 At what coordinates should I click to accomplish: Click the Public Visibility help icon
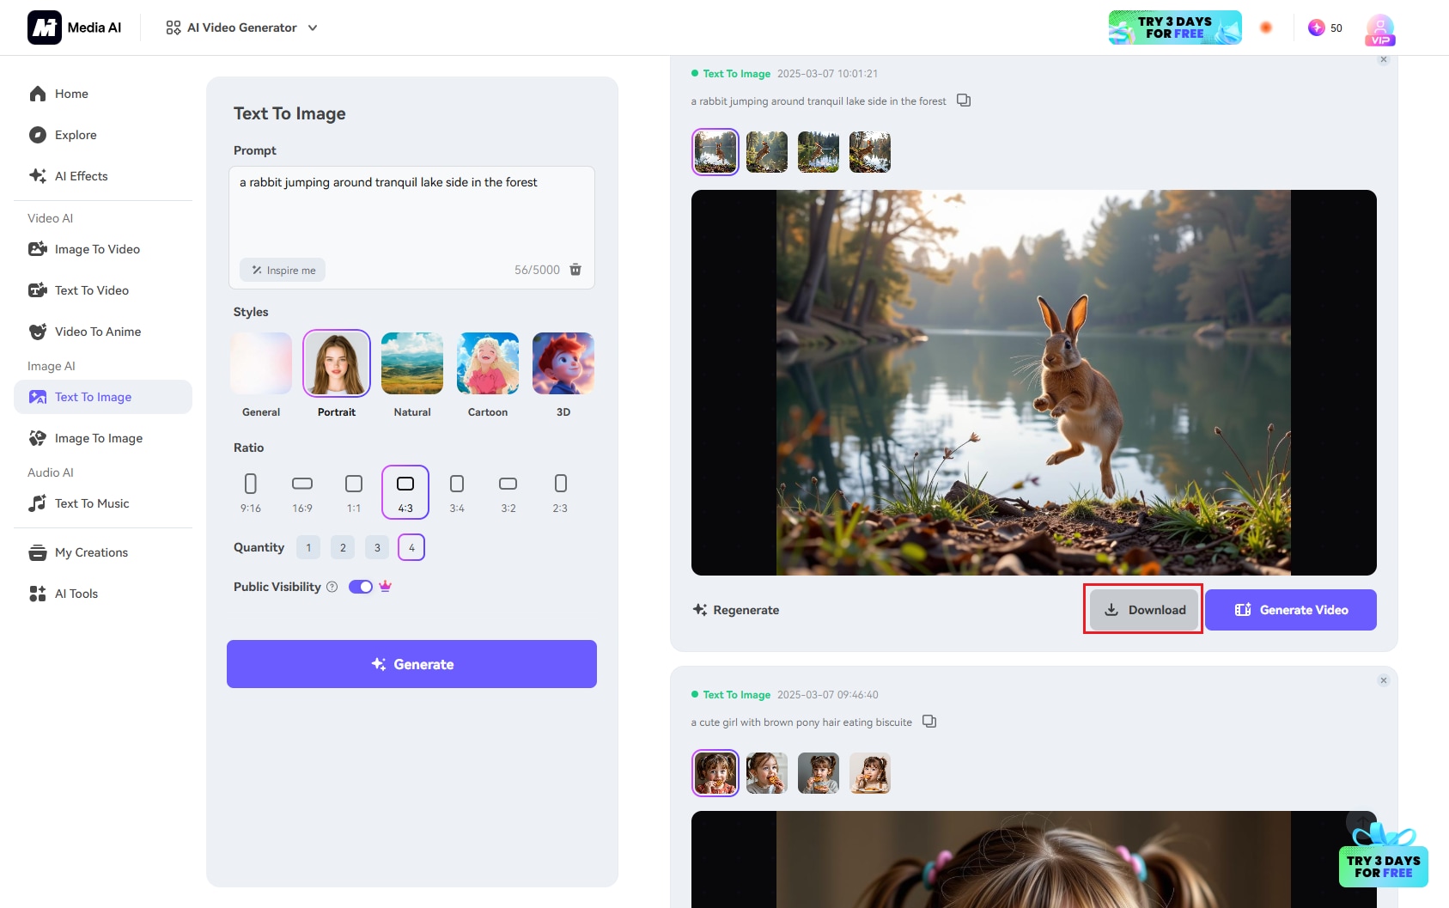click(332, 587)
